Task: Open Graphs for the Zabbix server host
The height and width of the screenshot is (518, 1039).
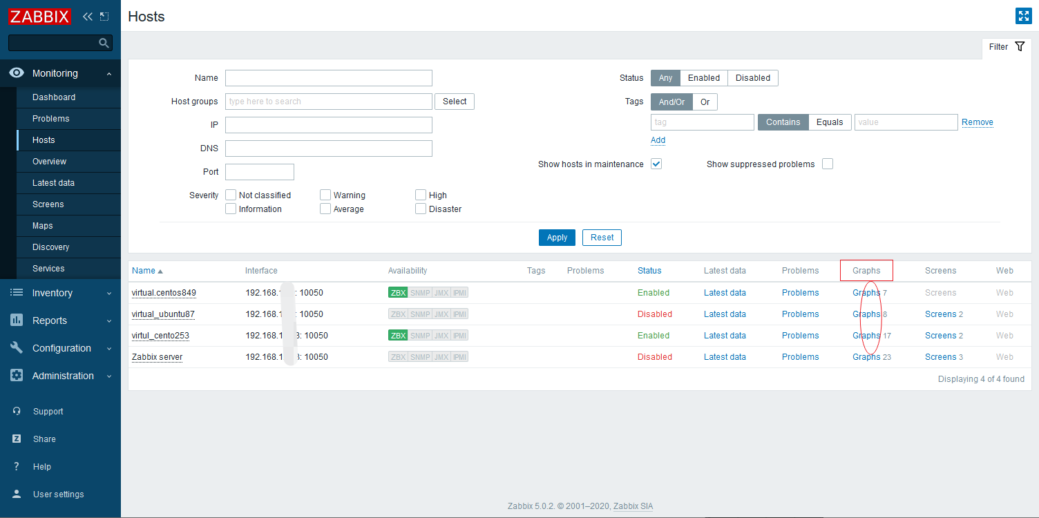Action: coord(865,356)
